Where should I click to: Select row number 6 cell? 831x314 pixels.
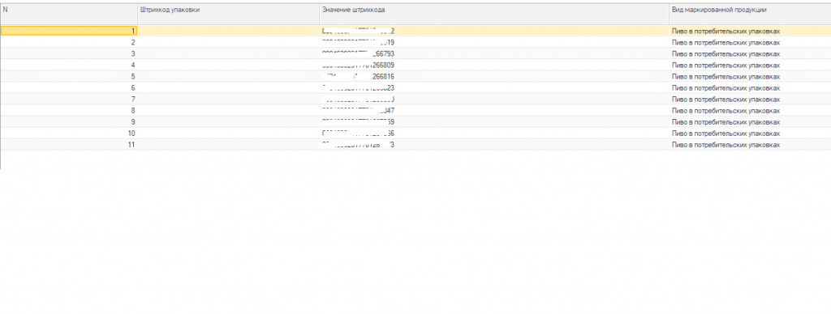pos(68,87)
